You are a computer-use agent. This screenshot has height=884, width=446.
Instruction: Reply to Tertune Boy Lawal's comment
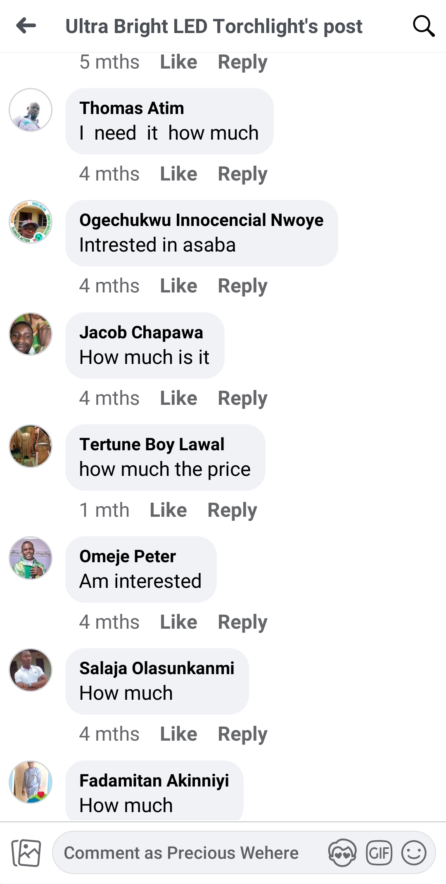232,510
